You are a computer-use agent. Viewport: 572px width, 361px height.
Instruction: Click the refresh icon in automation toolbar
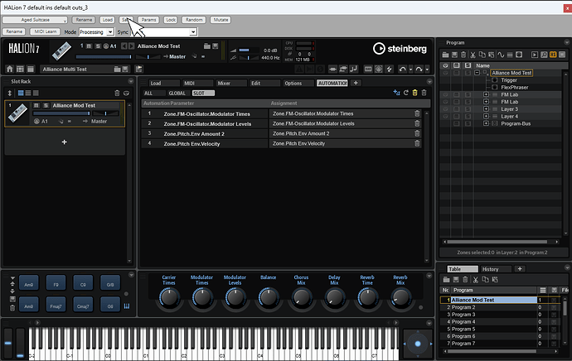click(406, 93)
